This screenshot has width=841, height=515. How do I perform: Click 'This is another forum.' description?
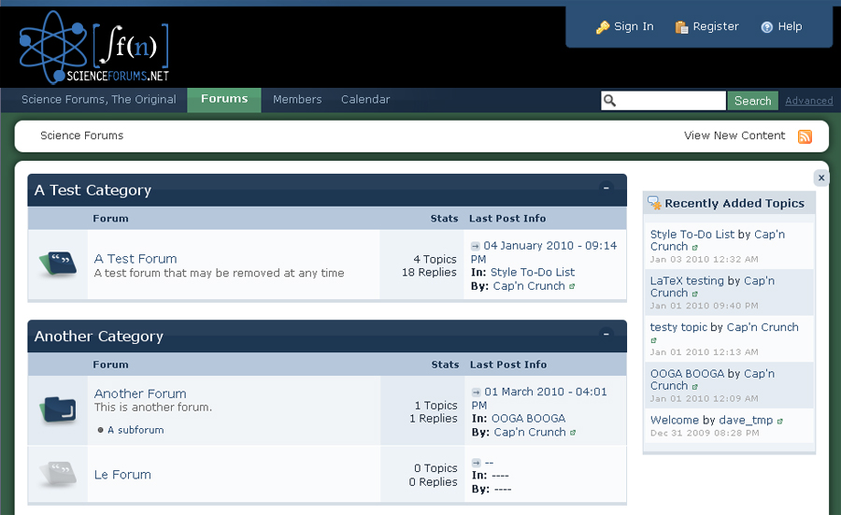(x=153, y=408)
